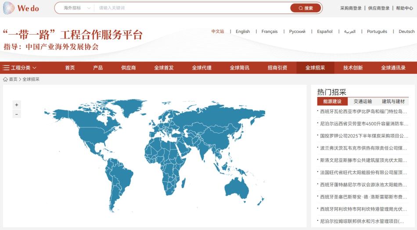The image size is (417, 230).
Task: Open 西班牙蓬特赫尼尔市游泳池 tender item
Action: (x=363, y=185)
